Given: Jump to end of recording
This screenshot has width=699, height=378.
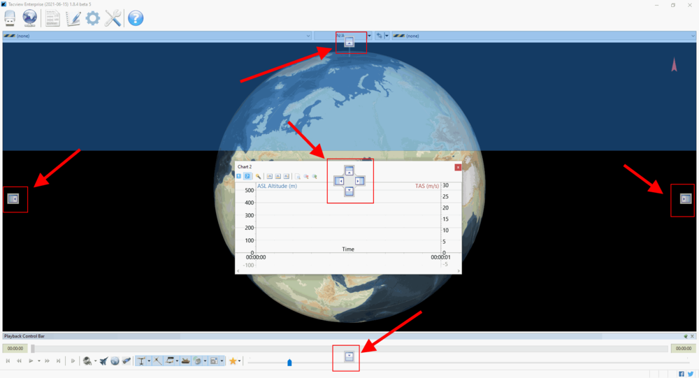Looking at the screenshot, I should (x=59, y=361).
